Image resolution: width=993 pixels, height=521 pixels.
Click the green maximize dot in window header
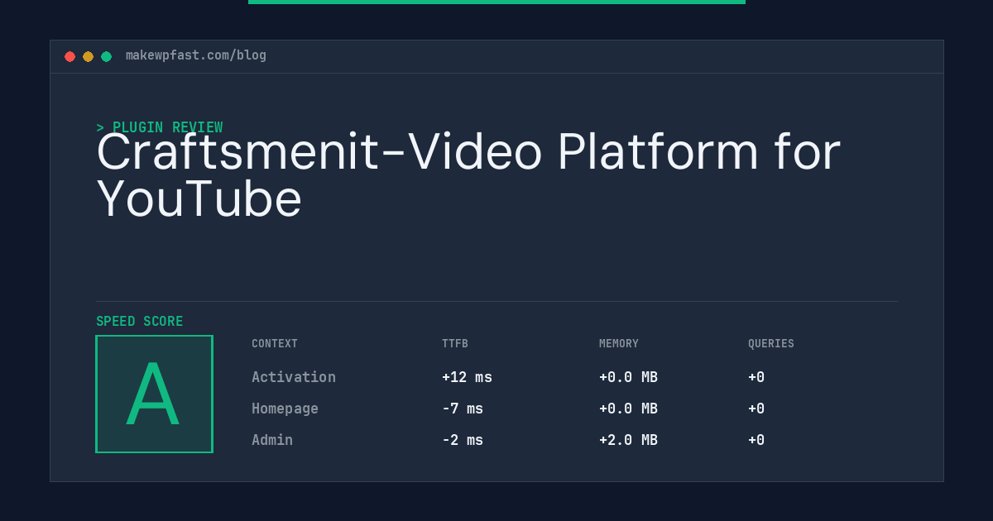[x=106, y=56]
